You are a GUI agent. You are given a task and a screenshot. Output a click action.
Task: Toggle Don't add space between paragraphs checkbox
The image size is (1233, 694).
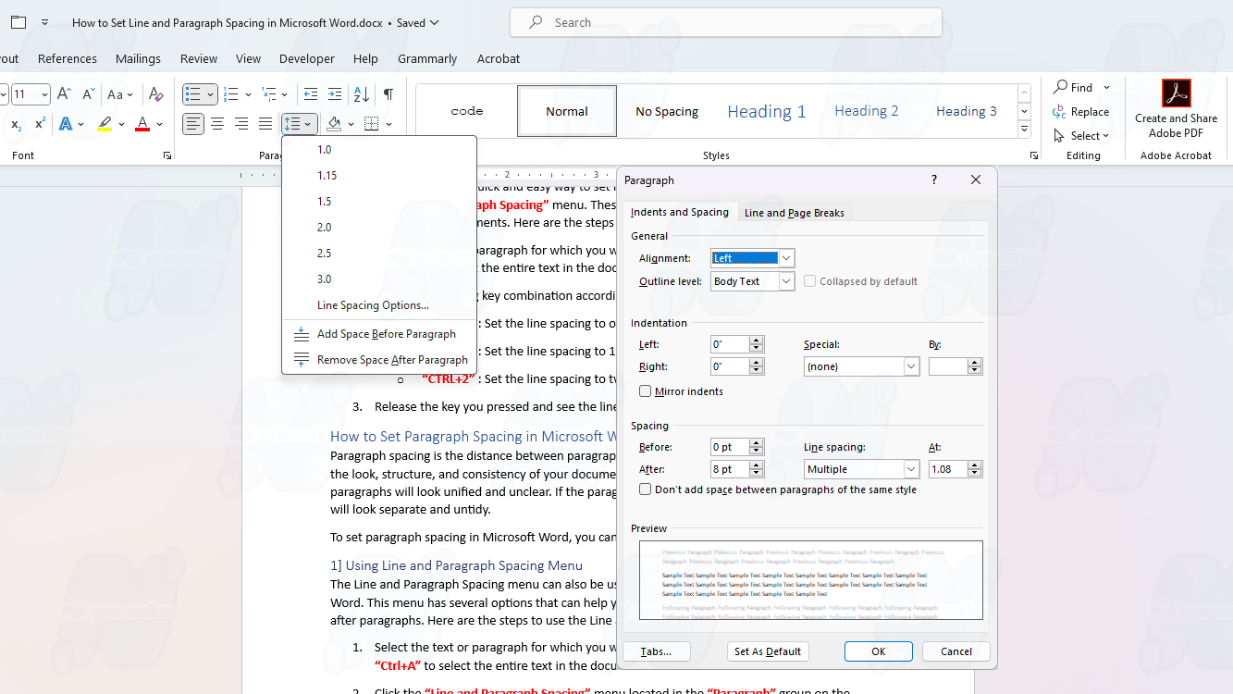[646, 490]
